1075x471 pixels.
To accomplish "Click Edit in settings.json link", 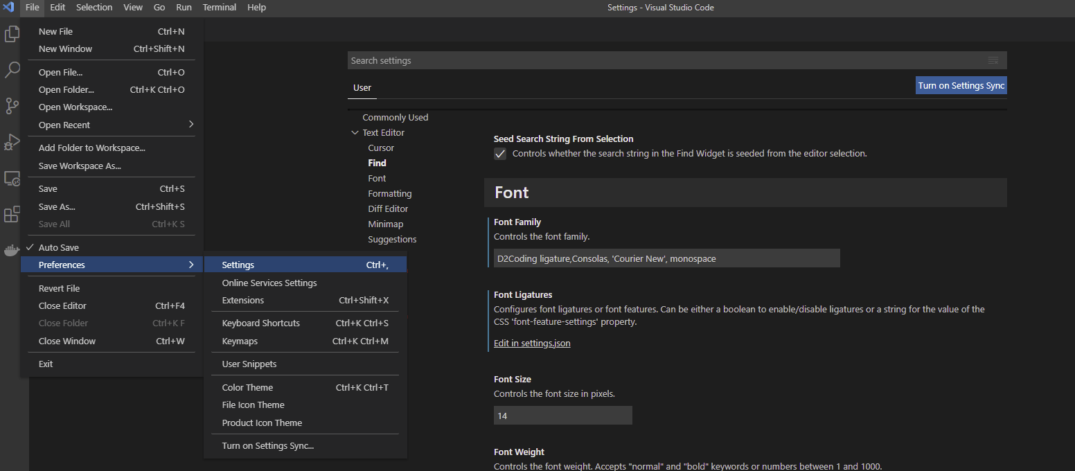I will pyautogui.click(x=532, y=343).
